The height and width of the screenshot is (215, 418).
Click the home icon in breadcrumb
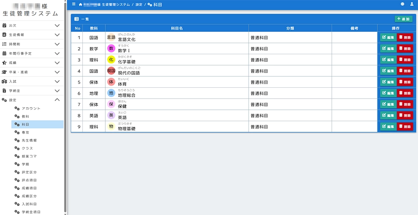tap(80, 5)
